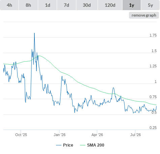The height and width of the screenshot is (154, 160).
Task: Click the Oct '25 axis tick label
Action: pos(21,135)
